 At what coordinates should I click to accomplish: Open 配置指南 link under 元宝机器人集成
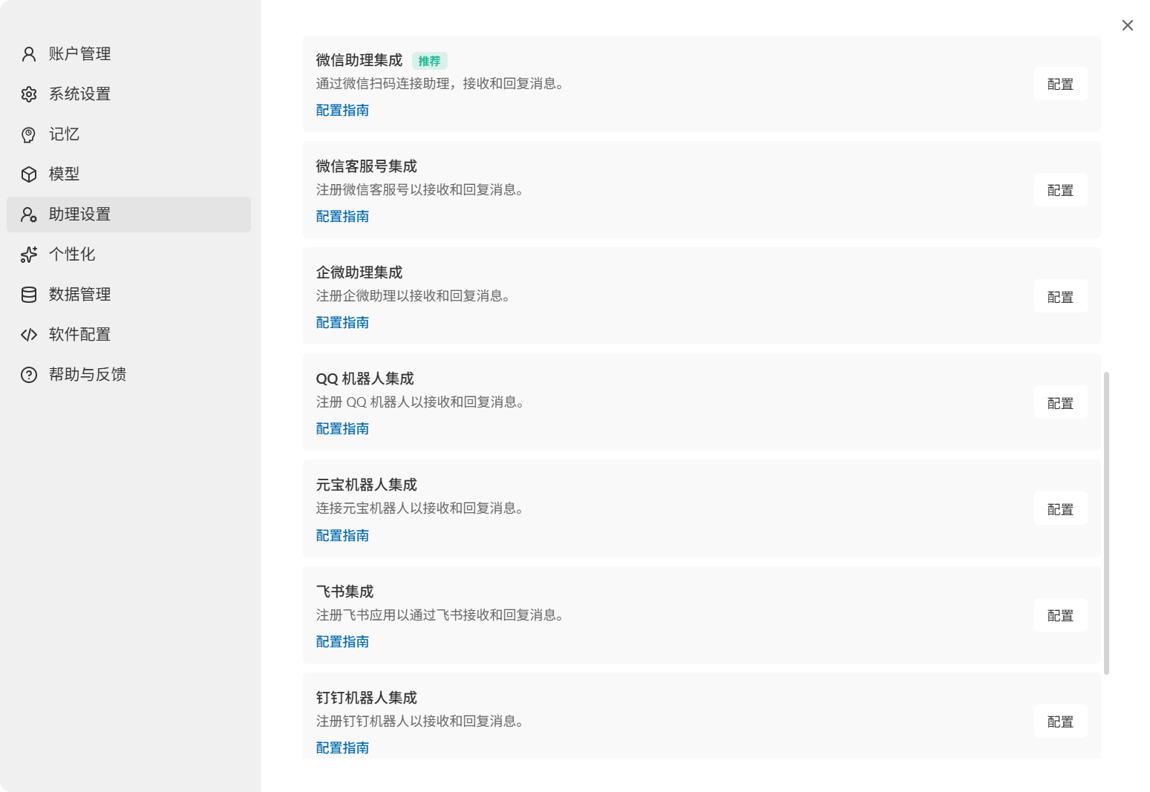[x=342, y=535]
